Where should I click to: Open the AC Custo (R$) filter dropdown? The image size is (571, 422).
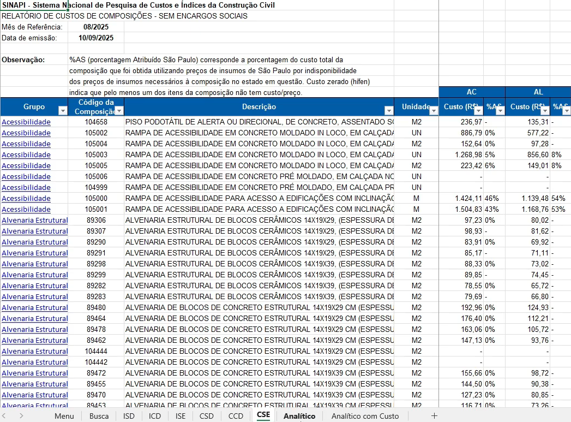[478, 111]
